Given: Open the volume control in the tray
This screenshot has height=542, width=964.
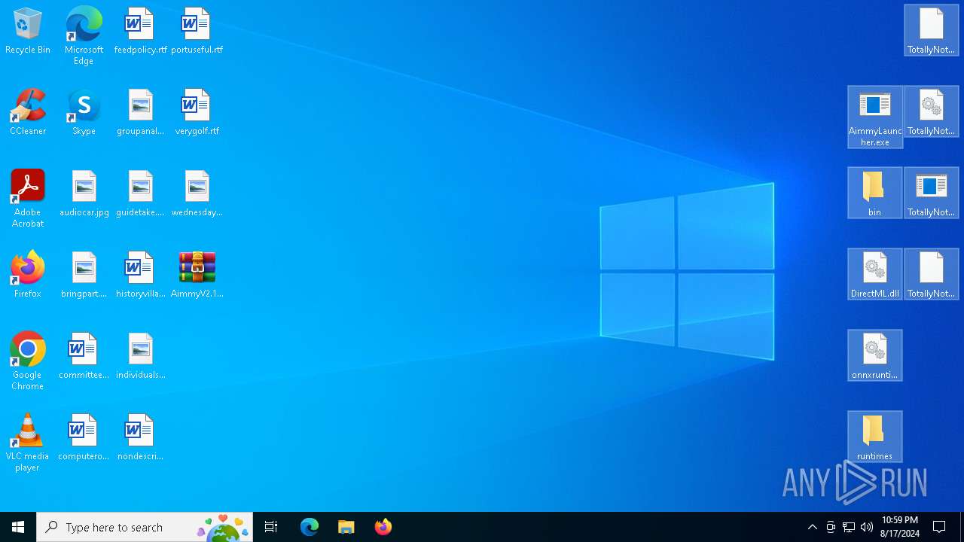Looking at the screenshot, I should (x=867, y=527).
